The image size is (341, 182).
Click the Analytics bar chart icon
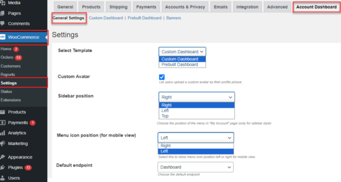[3, 133]
